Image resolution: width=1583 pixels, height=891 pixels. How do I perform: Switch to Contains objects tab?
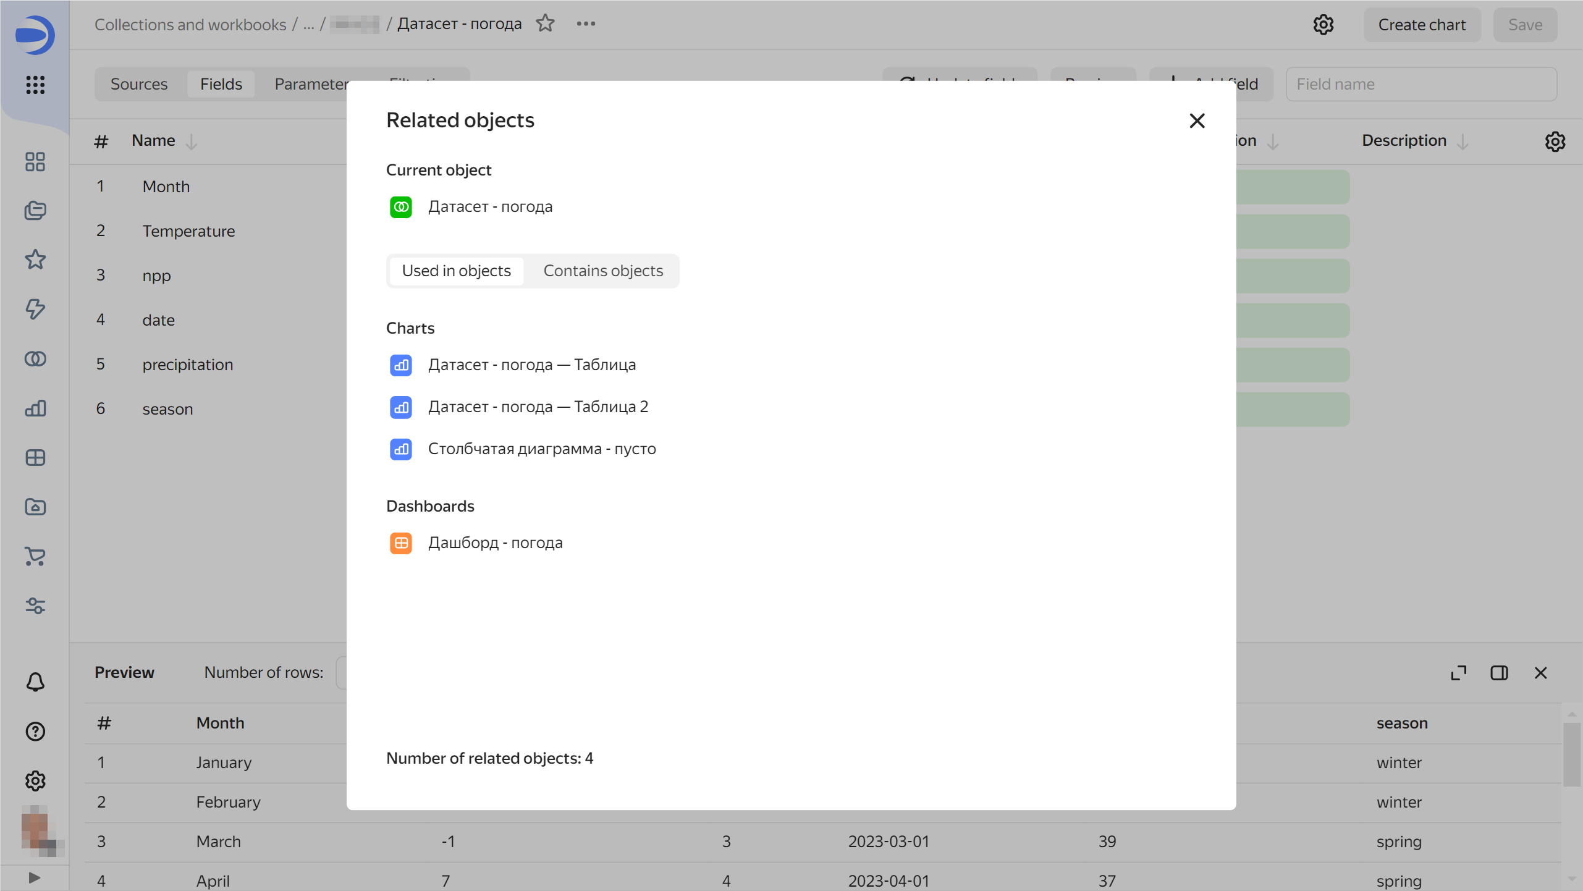point(602,271)
